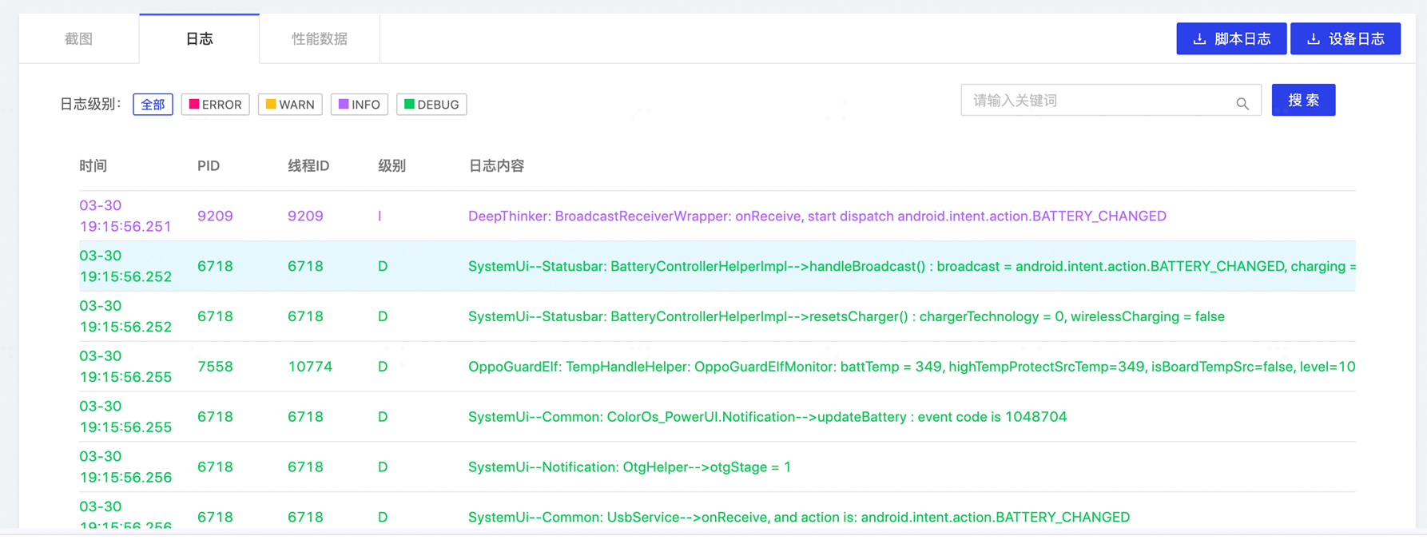This screenshot has height=540, width=1427.
Task: Toggle the WARN log level filter
Action: 290,105
